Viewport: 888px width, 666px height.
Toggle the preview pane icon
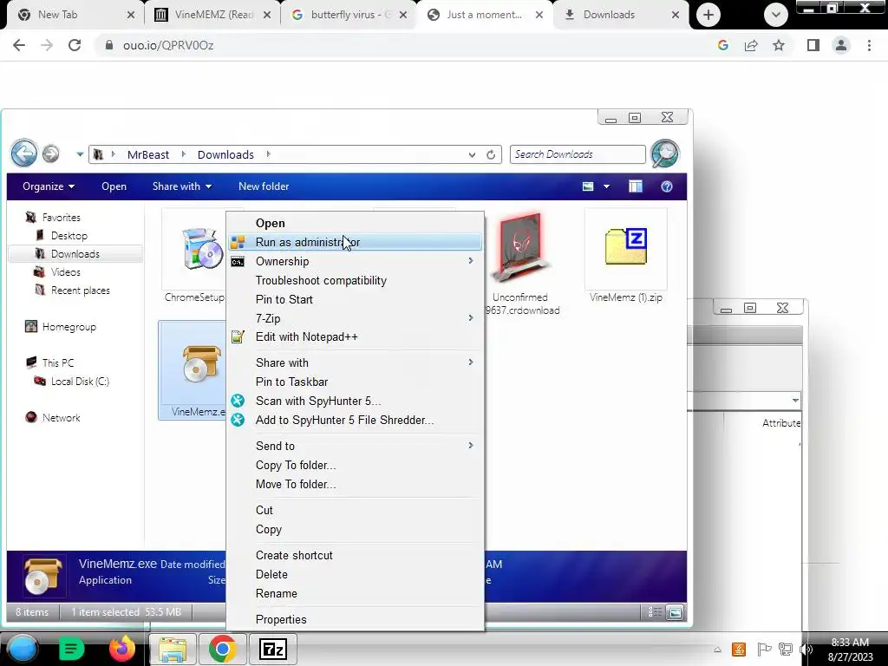coord(636,186)
